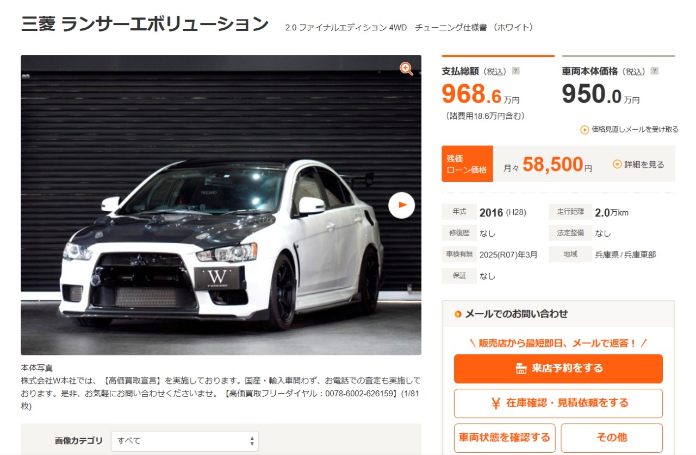Click the arrow icon for 価格見直しメール
This screenshot has width=696, height=455.
[585, 129]
